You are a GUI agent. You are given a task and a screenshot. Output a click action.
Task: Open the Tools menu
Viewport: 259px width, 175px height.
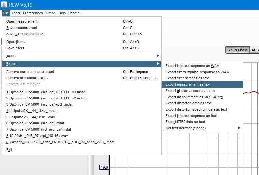click(16, 13)
